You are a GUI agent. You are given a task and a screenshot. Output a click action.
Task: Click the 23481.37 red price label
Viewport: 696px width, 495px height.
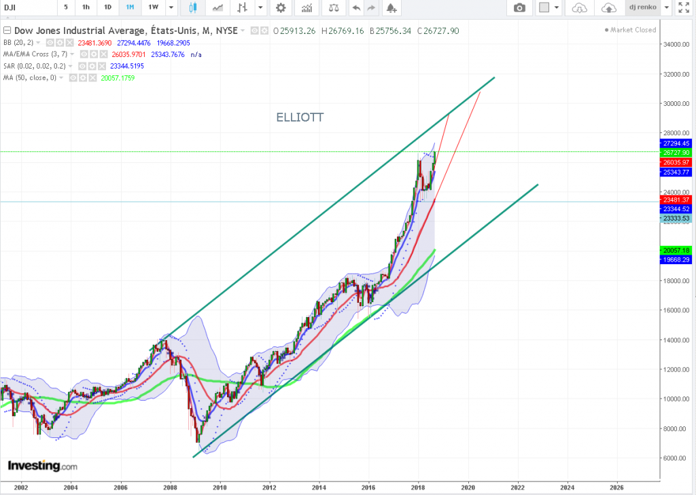[676, 200]
